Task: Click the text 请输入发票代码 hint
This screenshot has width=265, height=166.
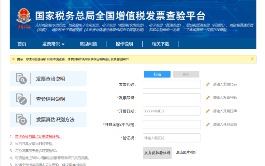Action: point(225,84)
